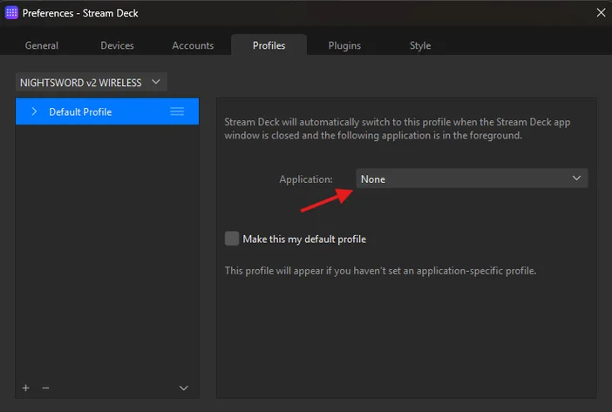Switch to the Devices tab
Viewport: 612px width, 412px height.
pyautogui.click(x=117, y=45)
